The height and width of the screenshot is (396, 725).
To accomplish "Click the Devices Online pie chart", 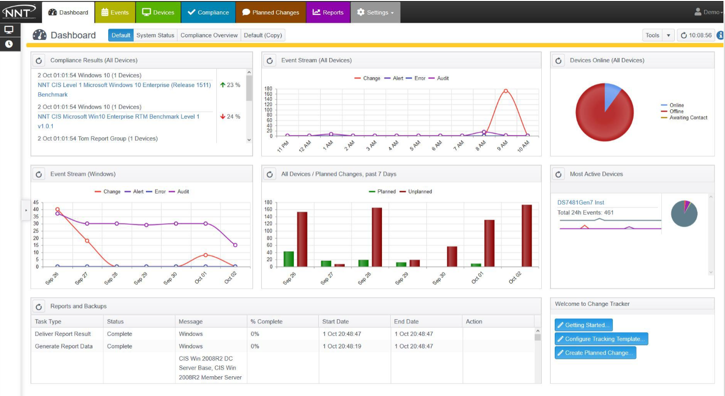I will click(605, 112).
